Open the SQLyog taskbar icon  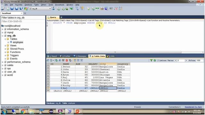pos(69,111)
